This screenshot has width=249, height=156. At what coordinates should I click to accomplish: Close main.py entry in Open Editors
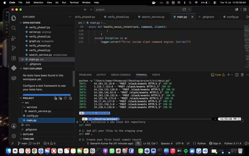(x=22, y=59)
